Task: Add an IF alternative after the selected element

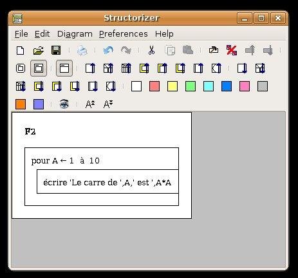Action: coord(260,68)
